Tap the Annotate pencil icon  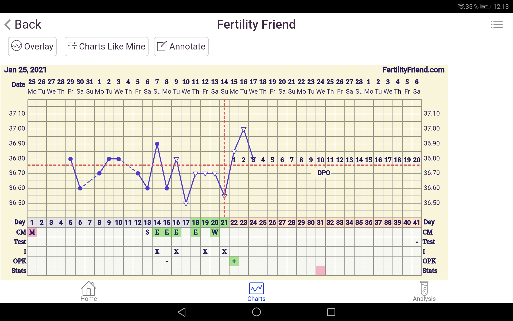point(162,46)
